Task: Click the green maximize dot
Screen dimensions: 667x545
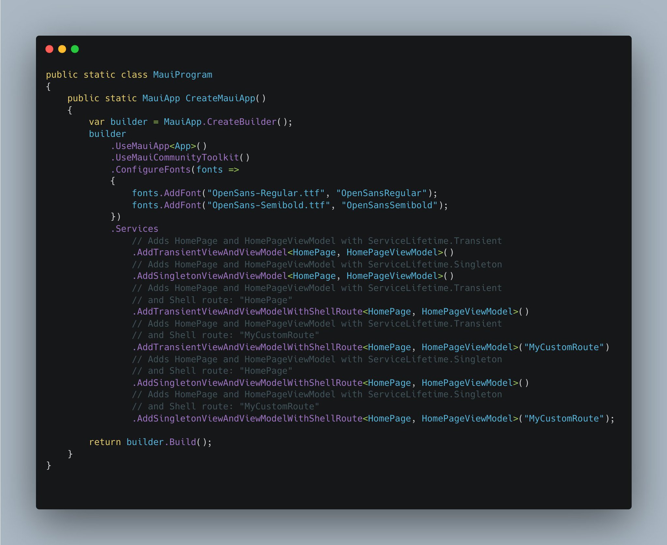Action: pos(75,49)
